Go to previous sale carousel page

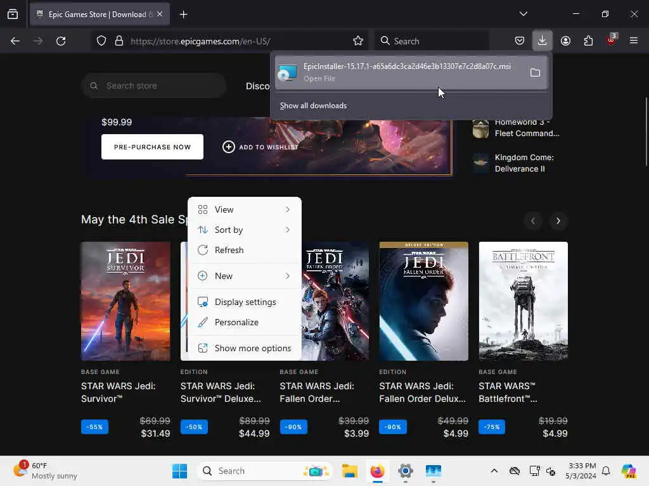532,221
